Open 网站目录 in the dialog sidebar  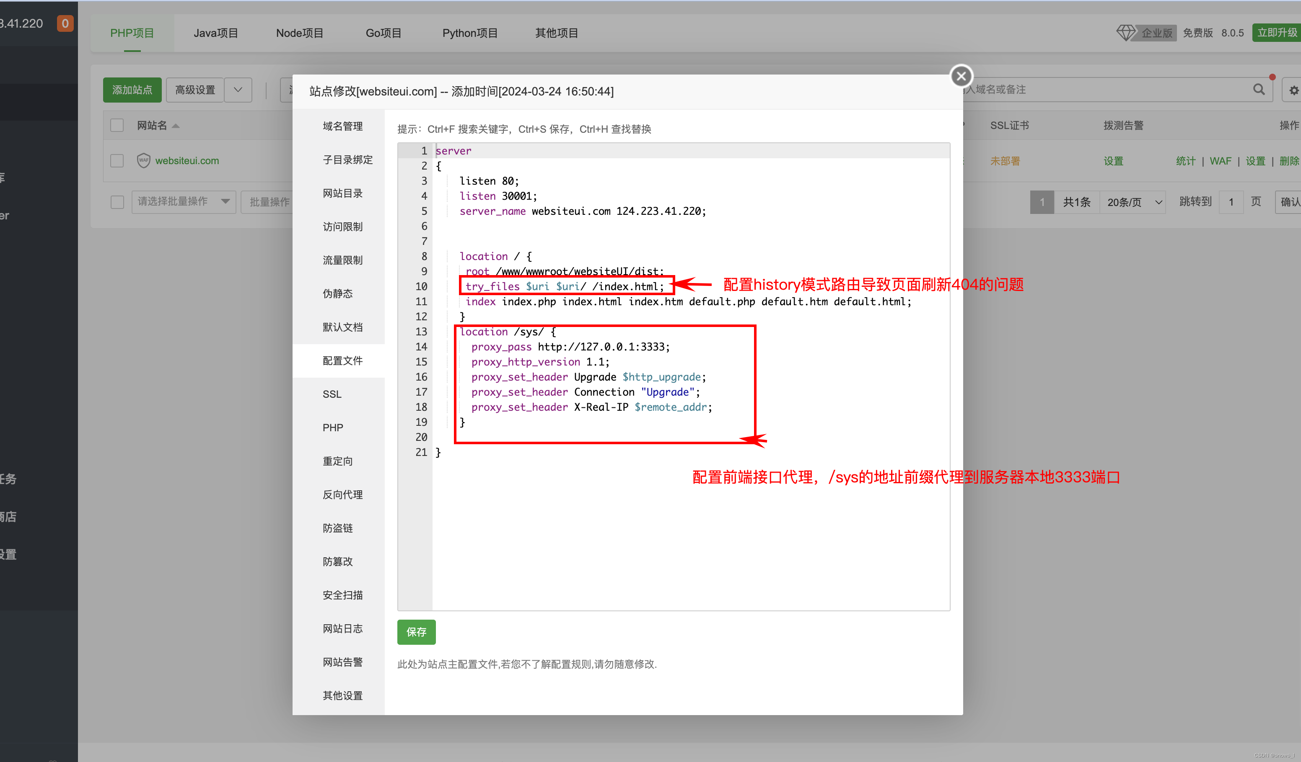[339, 193]
